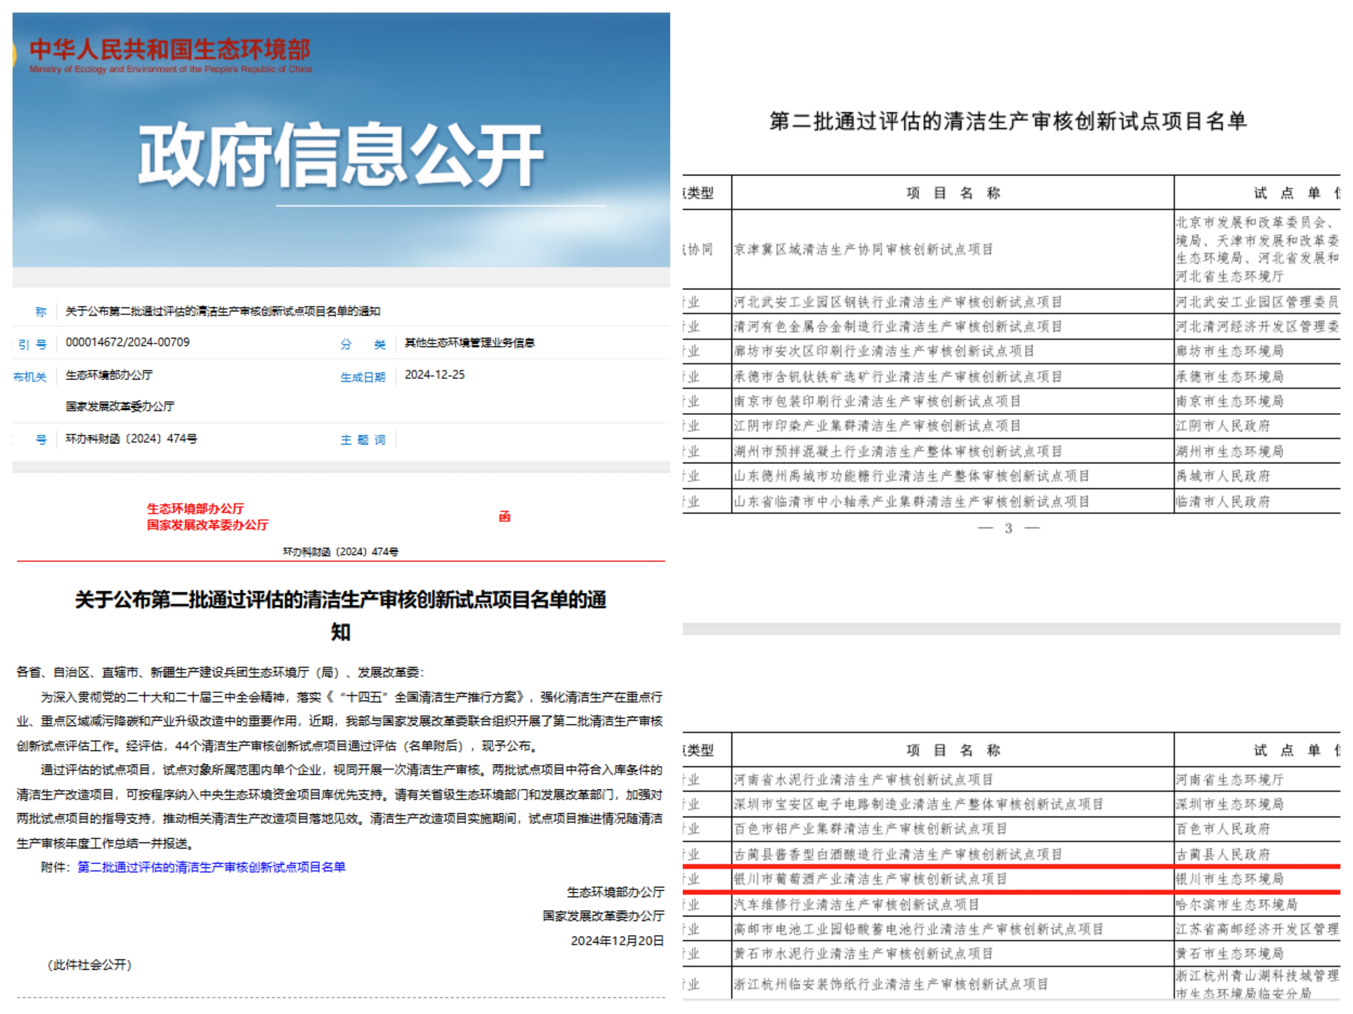Click the 生成日期 field label

[x=363, y=377]
